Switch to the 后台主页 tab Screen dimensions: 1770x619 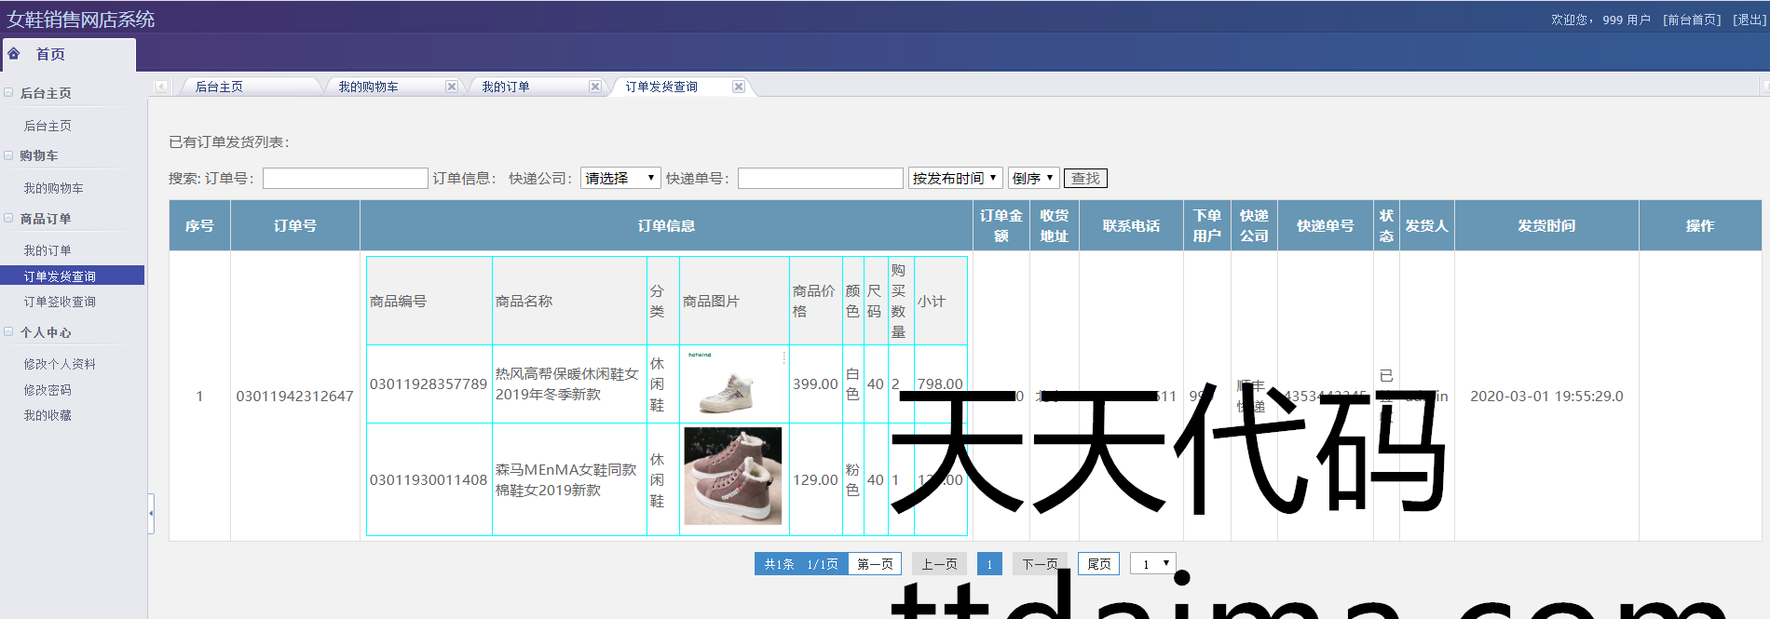click(220, 87)
